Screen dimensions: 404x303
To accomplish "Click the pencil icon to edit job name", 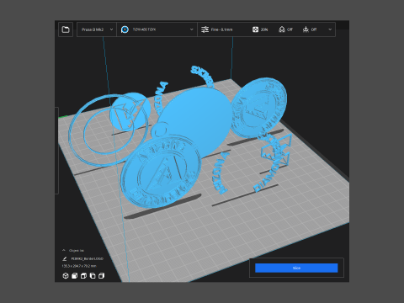I will [x=65, y=258].
